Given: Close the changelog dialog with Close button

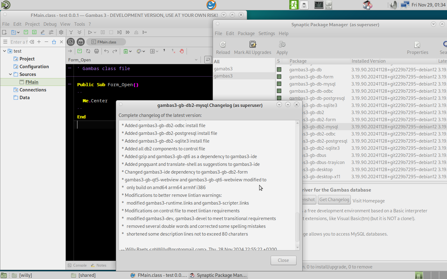Looking at the screenshot, I should pyautogui.click(x=283, y=260).
